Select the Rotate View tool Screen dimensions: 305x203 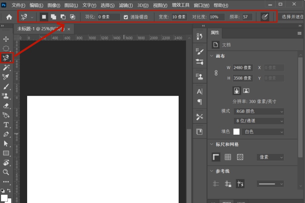pyautogui.click(x=6, y=163)
